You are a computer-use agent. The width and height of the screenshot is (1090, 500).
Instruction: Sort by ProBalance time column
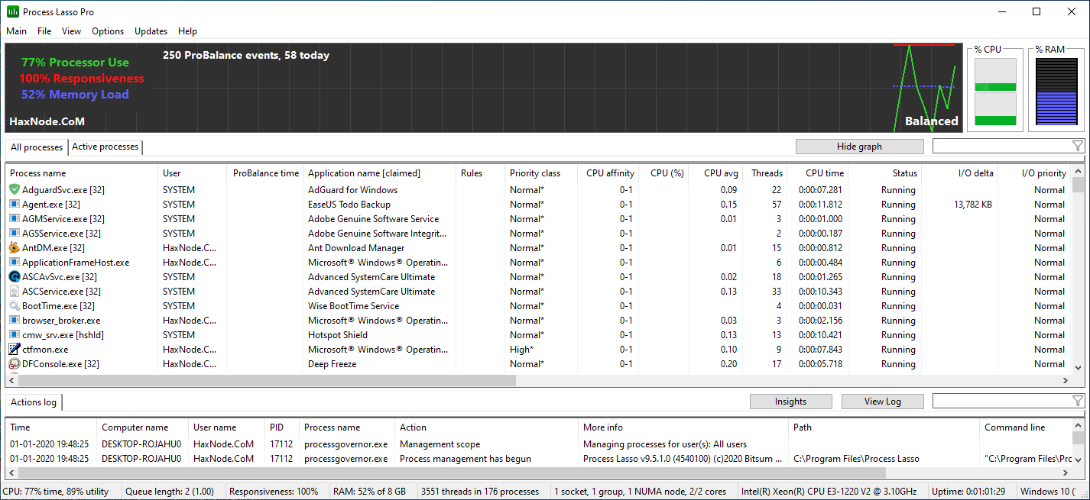(265, 173)
